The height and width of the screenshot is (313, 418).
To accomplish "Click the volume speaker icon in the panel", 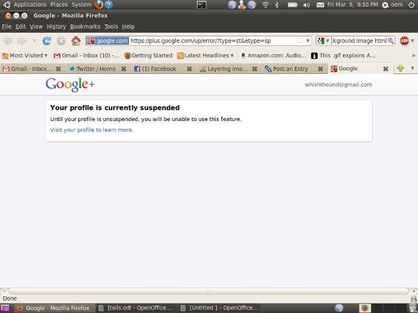I will pyautogui.click(x=306, y=5).
